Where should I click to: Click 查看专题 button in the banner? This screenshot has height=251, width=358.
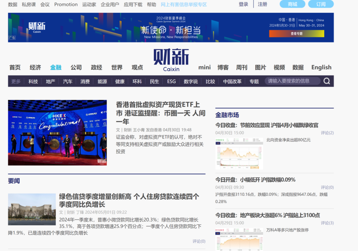pyautogui.click(x=297, y=34)
